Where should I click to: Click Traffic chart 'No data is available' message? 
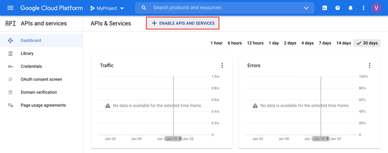pos(157,105)
